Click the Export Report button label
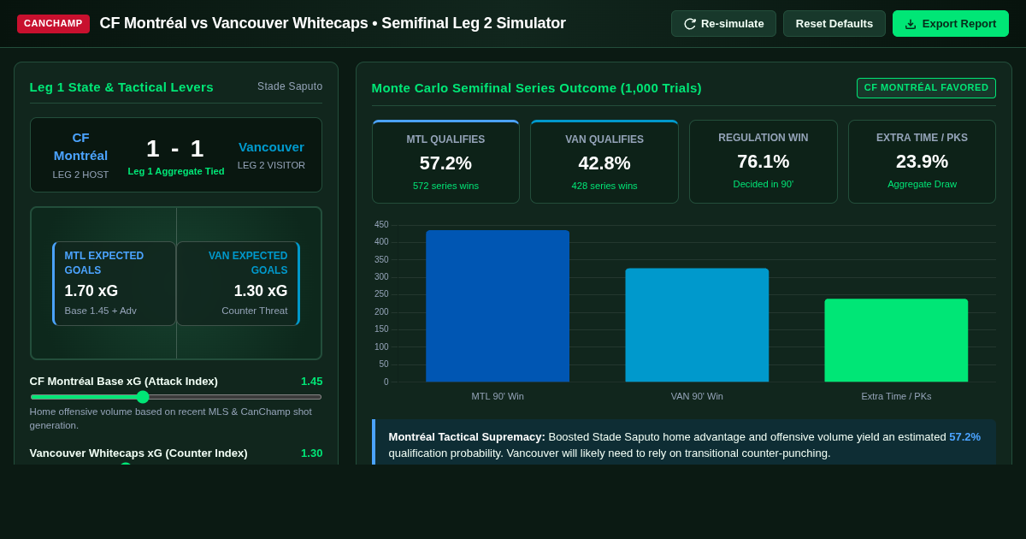 [x=959, y=24]
